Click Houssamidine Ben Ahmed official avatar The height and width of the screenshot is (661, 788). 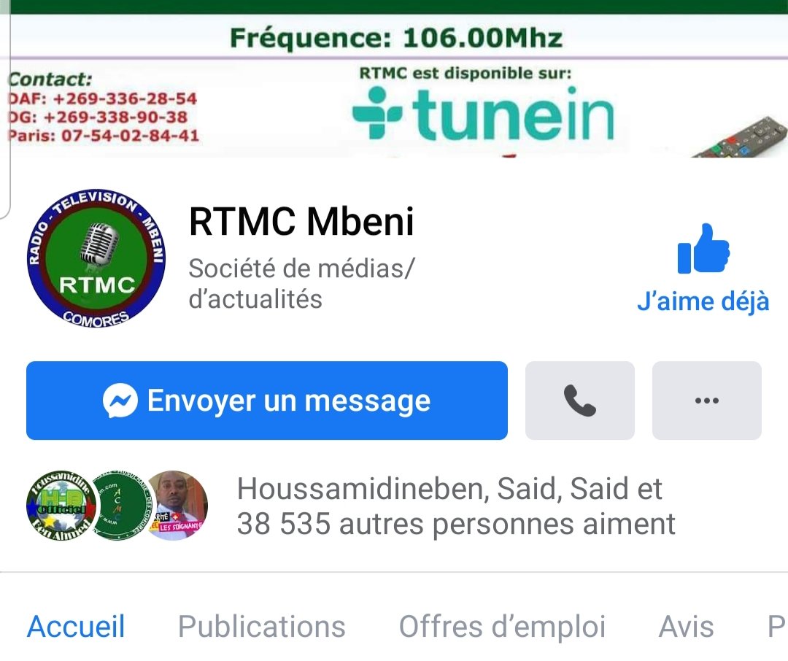tap(61, 505)
